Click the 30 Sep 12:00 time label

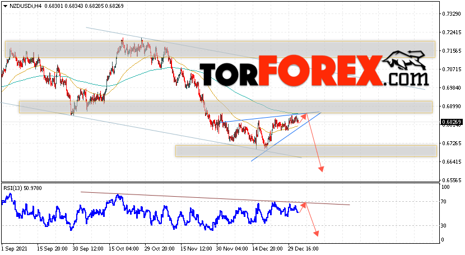click(x=88, y=248)
